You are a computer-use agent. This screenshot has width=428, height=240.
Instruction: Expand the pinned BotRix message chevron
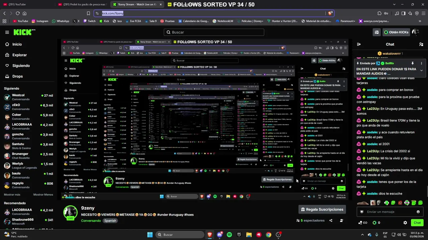[x=421, y=70]
